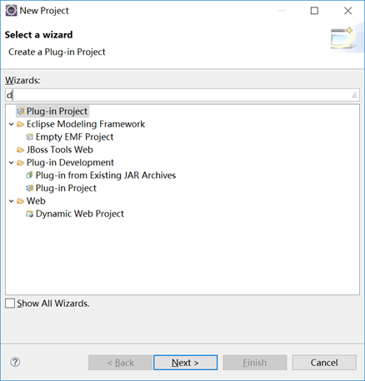The image size is (365, 381).
Task: Collapse the Plug-in Development category
Action: (12, 162)
